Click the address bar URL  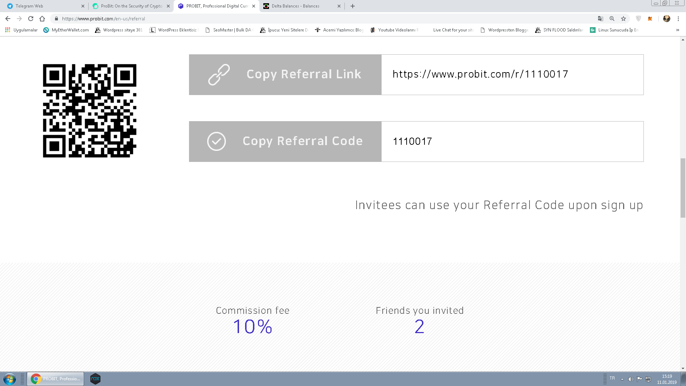tap(104, 19)
